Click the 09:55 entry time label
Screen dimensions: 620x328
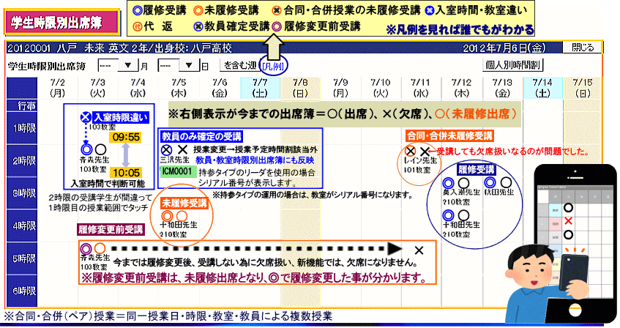pyautogui.click(x=126, y=137)
